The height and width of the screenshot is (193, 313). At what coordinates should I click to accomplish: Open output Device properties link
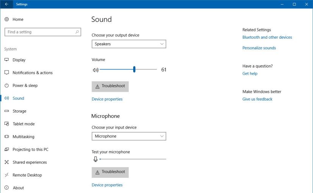click(107, 99)
